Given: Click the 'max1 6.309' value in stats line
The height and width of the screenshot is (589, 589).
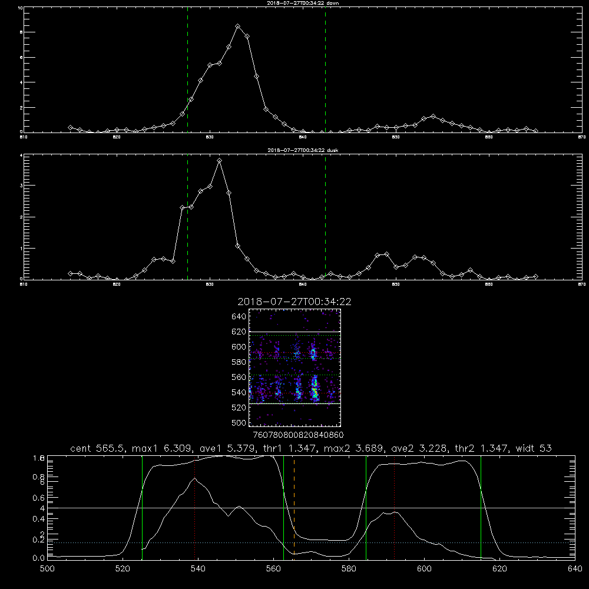Looking at the screenshot, I should click(162, 448).
